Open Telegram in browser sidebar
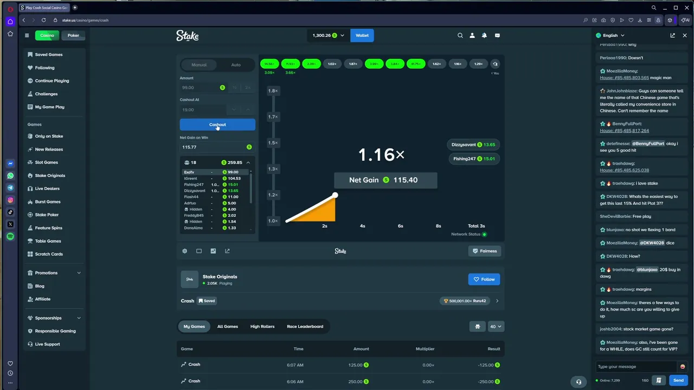 point(10,187)
